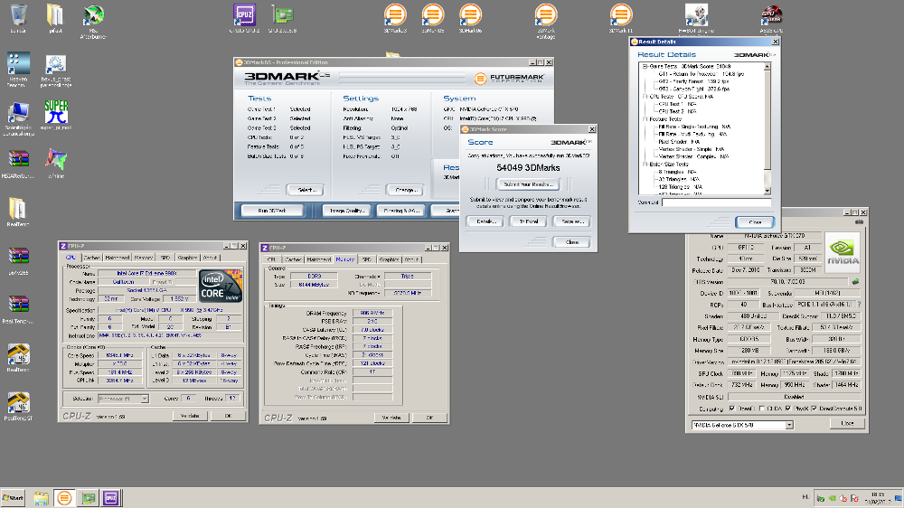Launch the GPU-Z desktop shortcut
This screenshot has height=508, width=904.
282,18
